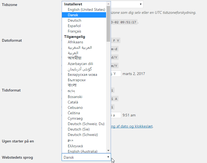This screenshot has height=163, width=207.
Task: Open the Tidszone dropdown arrow
Action: [x=140, y=4]
